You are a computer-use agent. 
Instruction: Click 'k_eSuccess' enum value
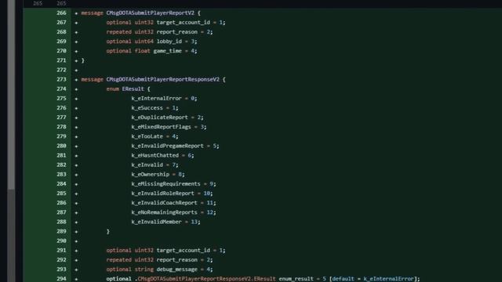pyautogui.click(x=147, y=108)
